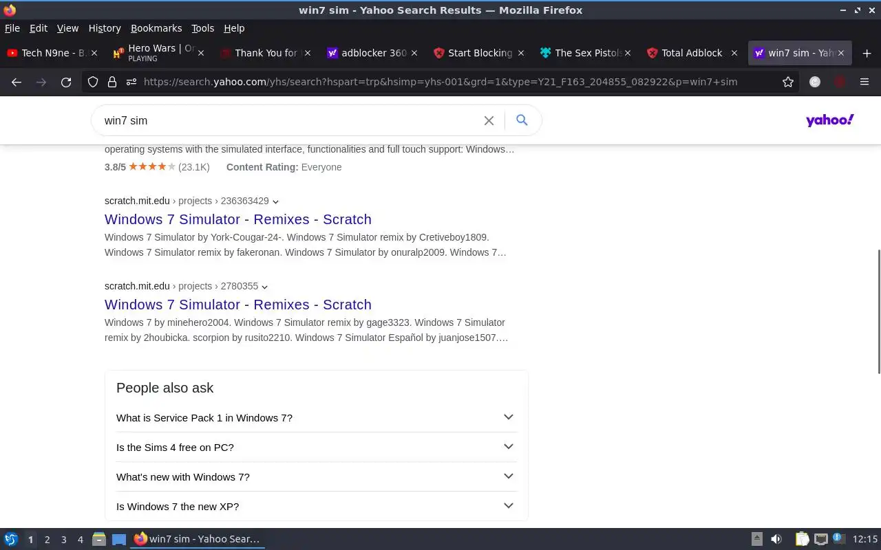Viewport: 881px width, 550px height.
Task: Switch to workspace 4 in taskbar
Action: click(81, 540)
